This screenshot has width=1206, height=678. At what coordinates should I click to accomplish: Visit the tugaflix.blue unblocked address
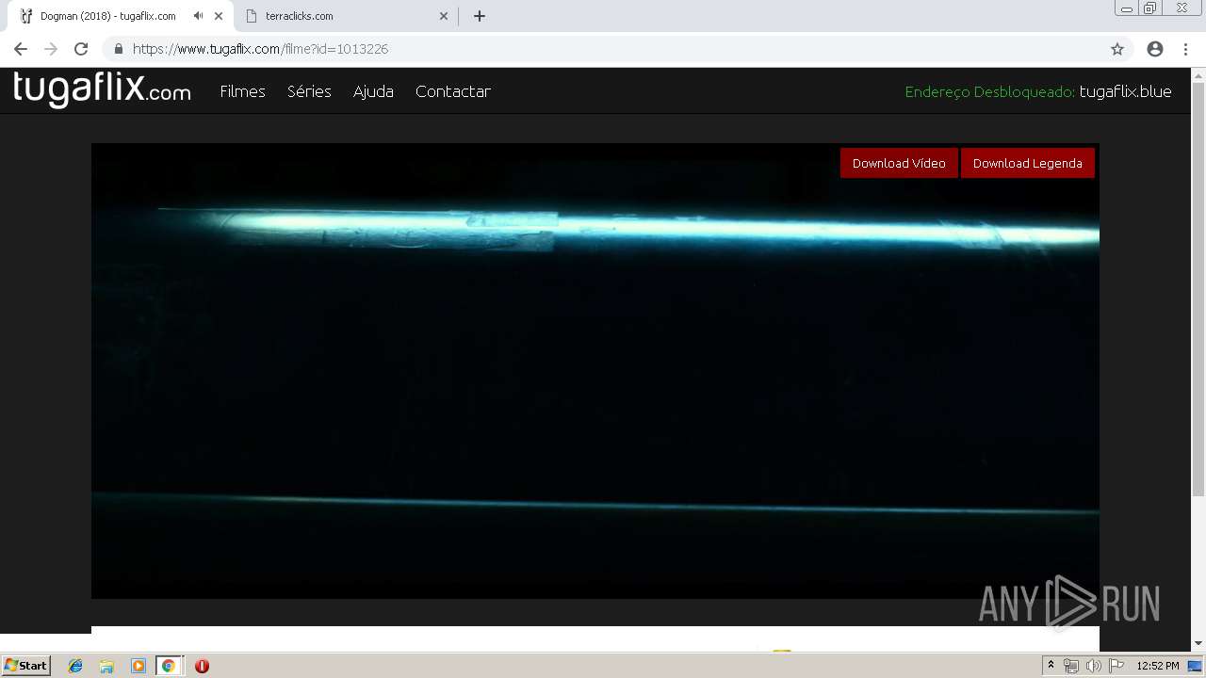pyautogui.click(x=1125, y=91)
